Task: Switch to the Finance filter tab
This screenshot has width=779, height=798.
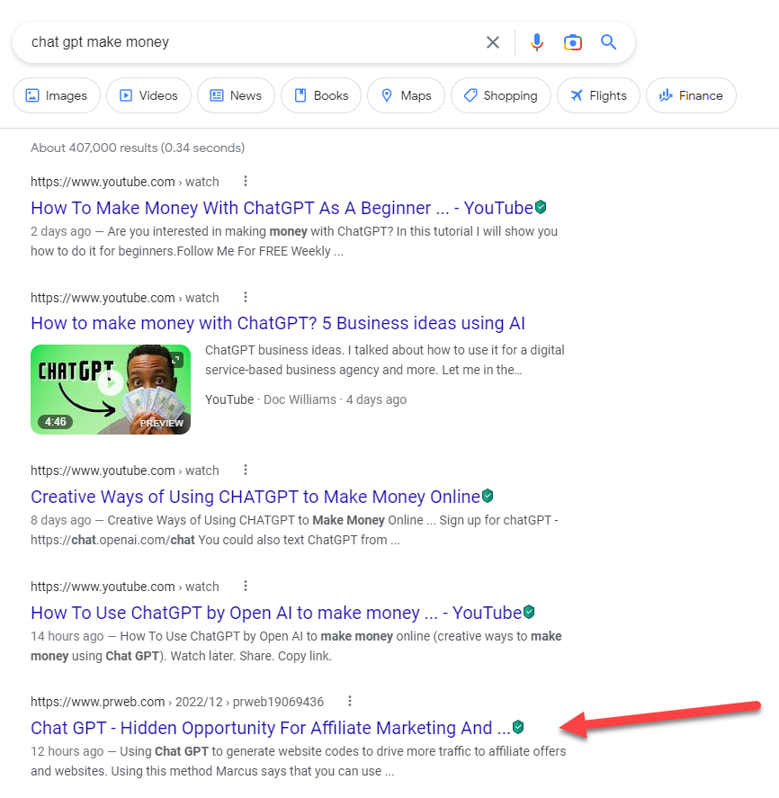Action: click(691, 95)
